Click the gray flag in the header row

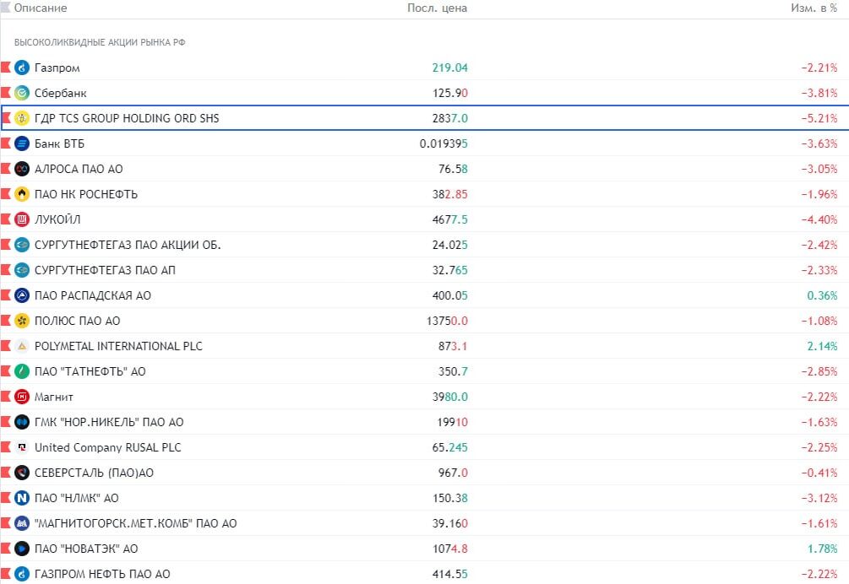pos(6,7)
